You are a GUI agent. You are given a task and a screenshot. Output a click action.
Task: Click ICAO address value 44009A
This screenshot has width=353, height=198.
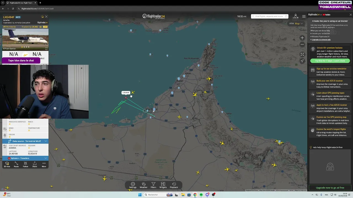[12, 148]
